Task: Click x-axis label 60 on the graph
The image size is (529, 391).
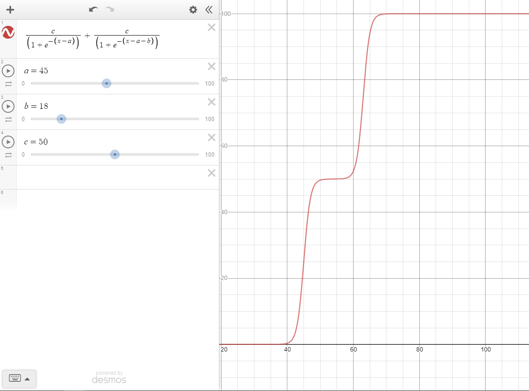Action: (x=354, y=350)
